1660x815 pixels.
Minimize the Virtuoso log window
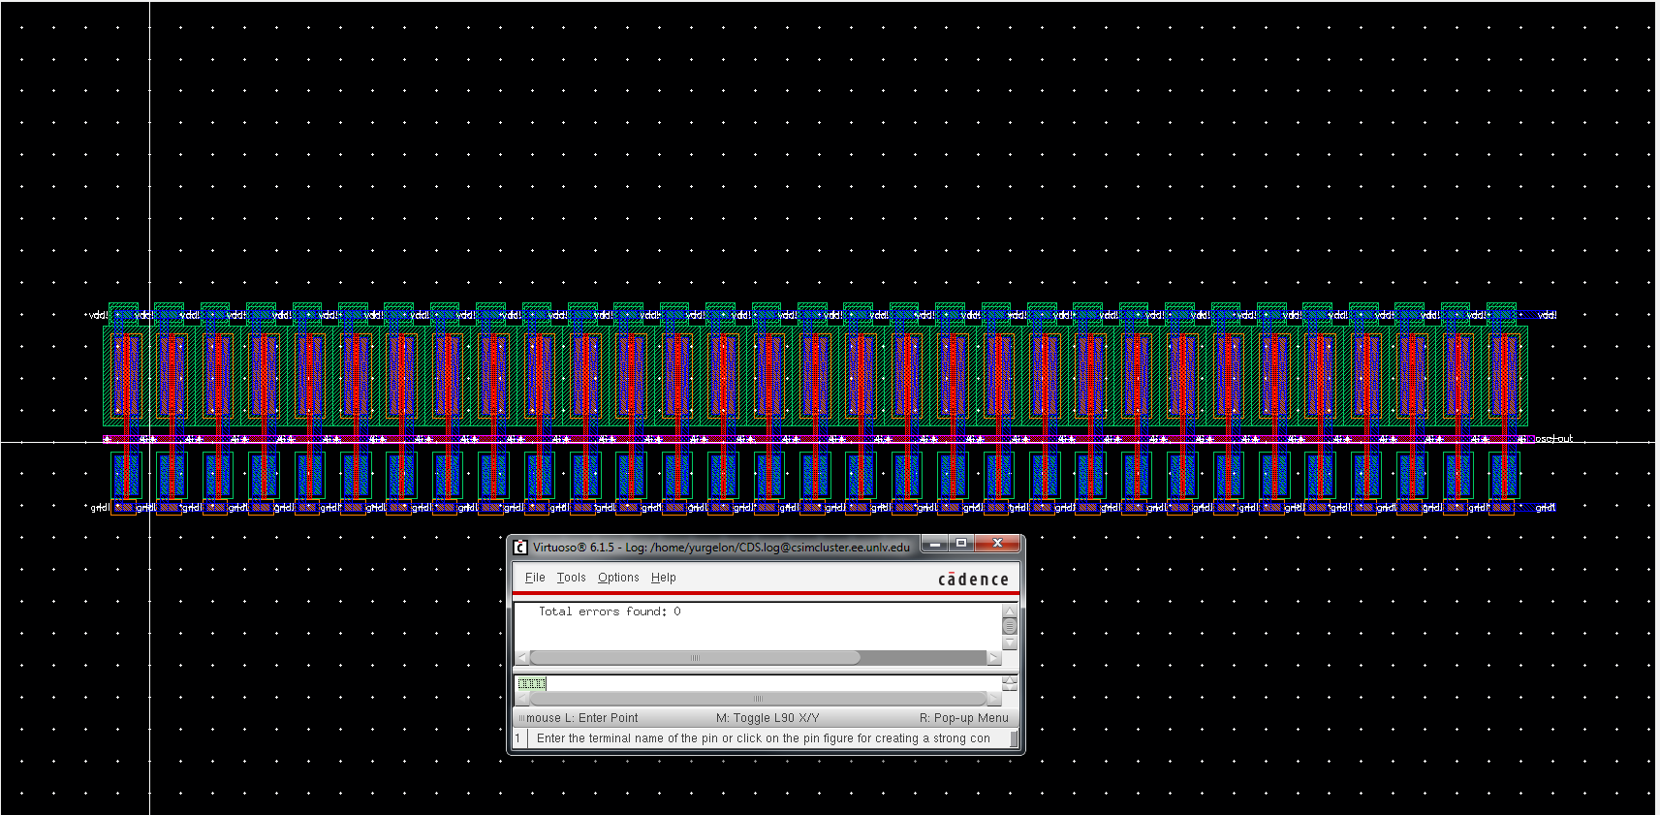934,544
